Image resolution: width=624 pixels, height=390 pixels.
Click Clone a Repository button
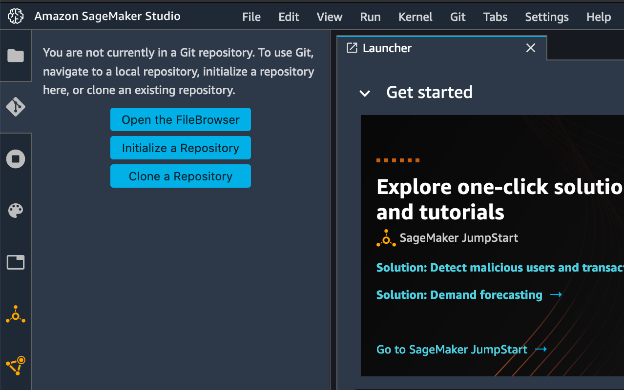(x=181, y=176)
